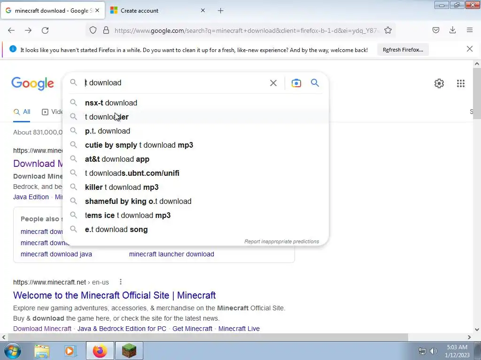Open Windows Explorer from the taskbar

[41, 351]
